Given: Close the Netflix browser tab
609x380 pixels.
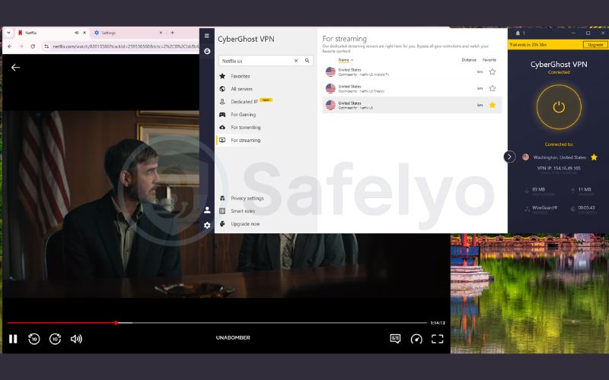Looking at the screenshot, I should pos(84,33).
